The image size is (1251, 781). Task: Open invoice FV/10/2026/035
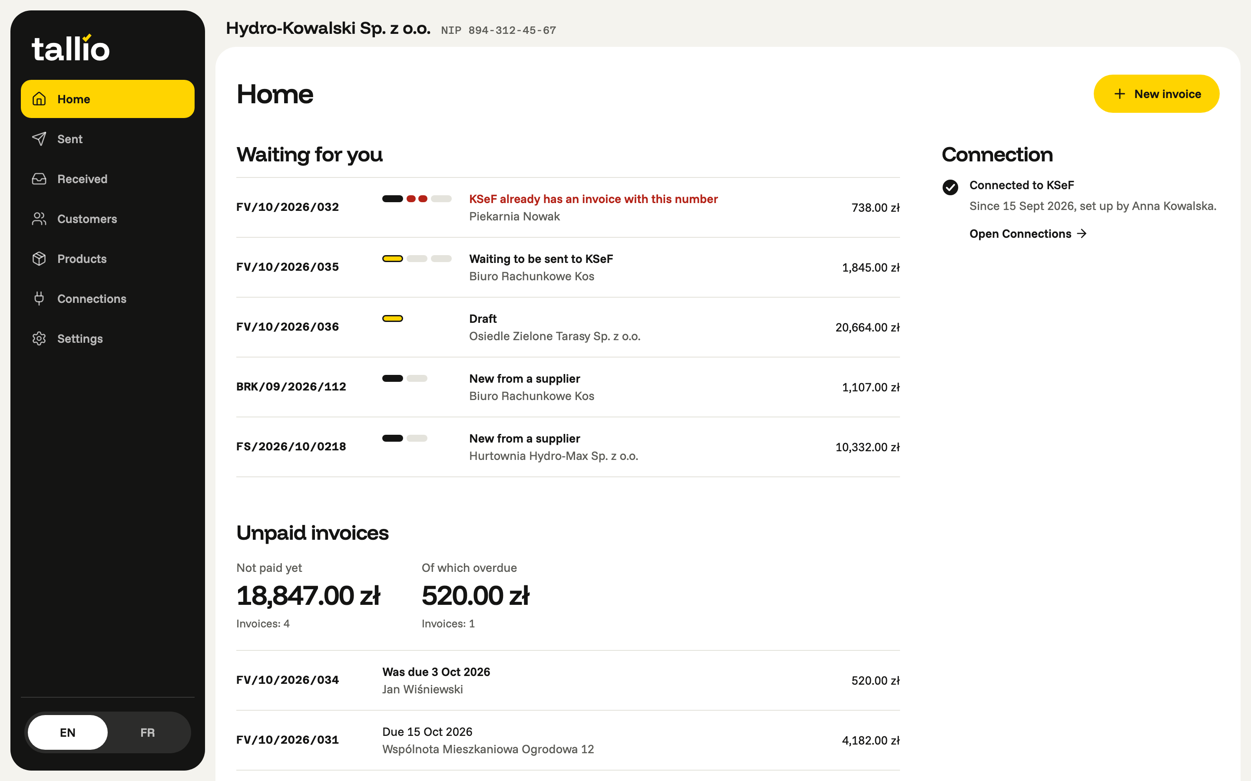(x=568, y=268)
